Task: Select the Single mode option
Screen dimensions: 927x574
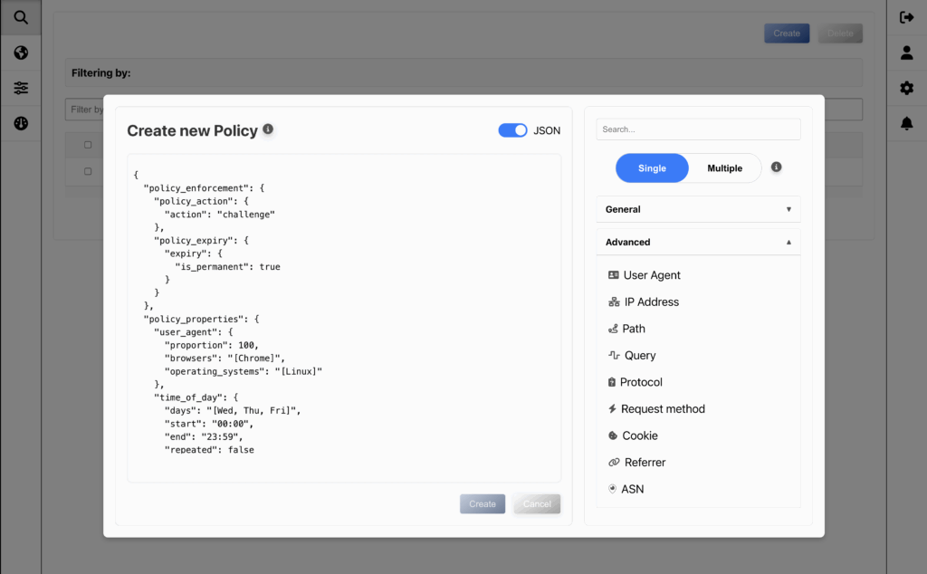Action: point(652,168)
